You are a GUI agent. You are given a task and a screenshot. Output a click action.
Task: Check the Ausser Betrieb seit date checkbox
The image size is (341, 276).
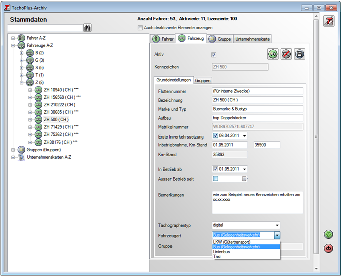(x=216, y=178)
